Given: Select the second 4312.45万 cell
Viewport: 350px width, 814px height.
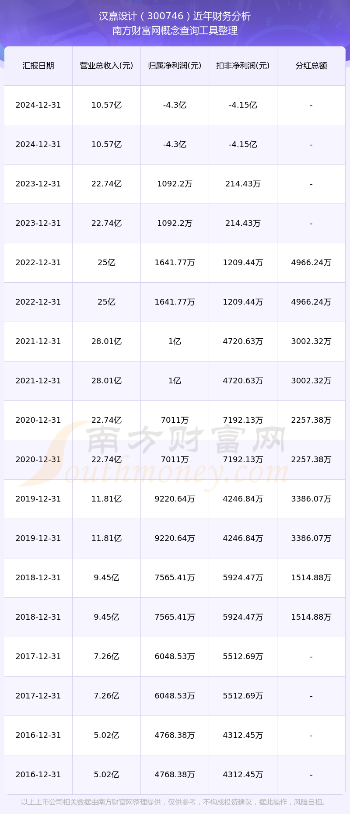Looking at the screenshot, I should tap(243, 775).
